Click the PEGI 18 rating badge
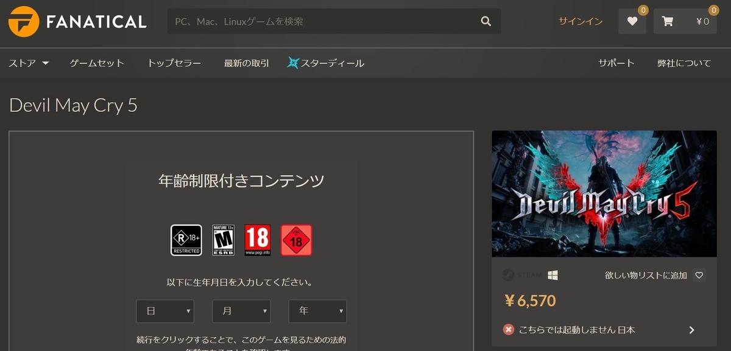The image size is (731, 351). click(257, 240)
